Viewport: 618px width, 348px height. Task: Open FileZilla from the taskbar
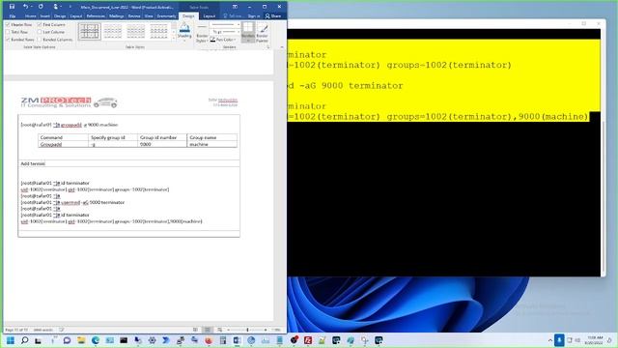pos(308,340)
